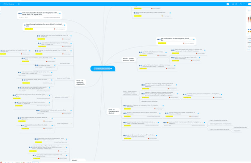Click the info icon next to map title
This screenshot has height=163, width=251.
[19, 4]
